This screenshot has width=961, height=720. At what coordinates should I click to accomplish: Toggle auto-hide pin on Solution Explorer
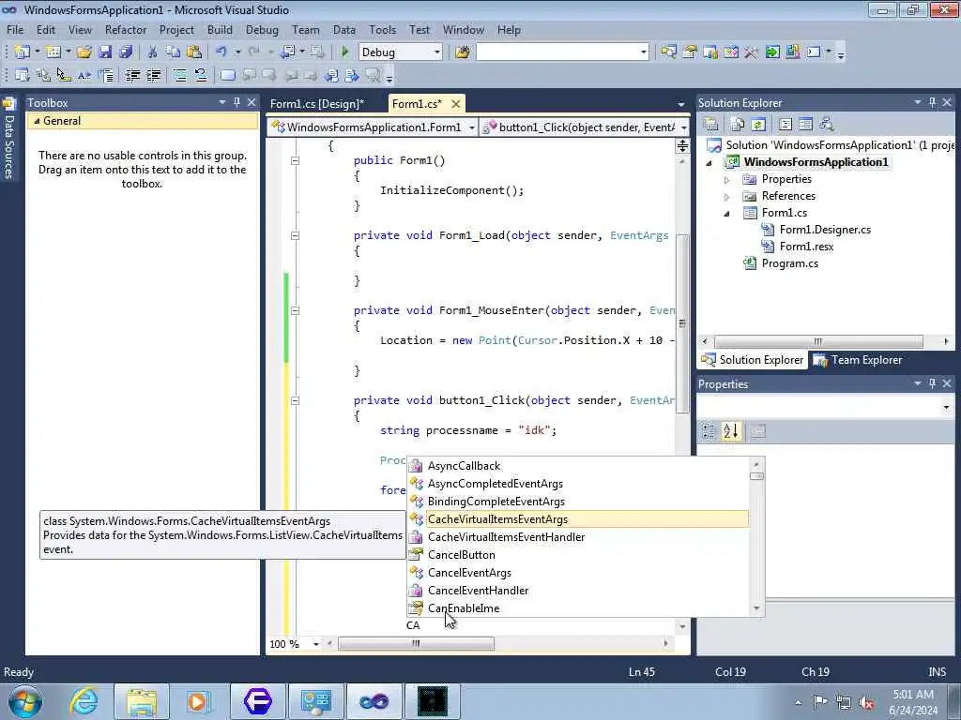pyautogui.click(x=932, y=102)
